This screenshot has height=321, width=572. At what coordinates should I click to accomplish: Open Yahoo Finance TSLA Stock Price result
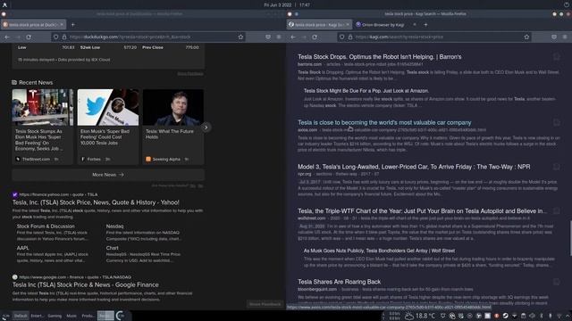click(96, 202)
